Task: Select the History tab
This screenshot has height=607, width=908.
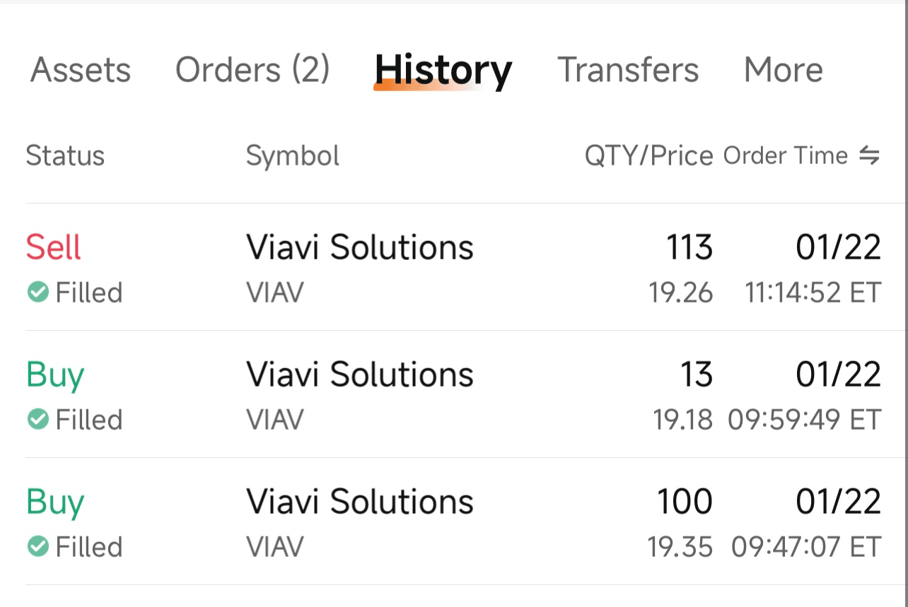Action: pyautogui.click(x=443, y=70)
